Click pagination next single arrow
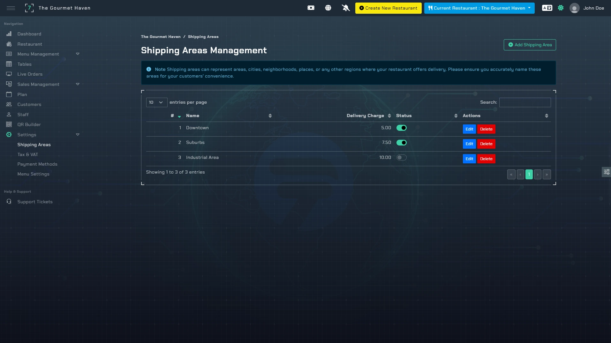Image resolution: width=611 pixels, height=343 pixels. tap(538, 175)
